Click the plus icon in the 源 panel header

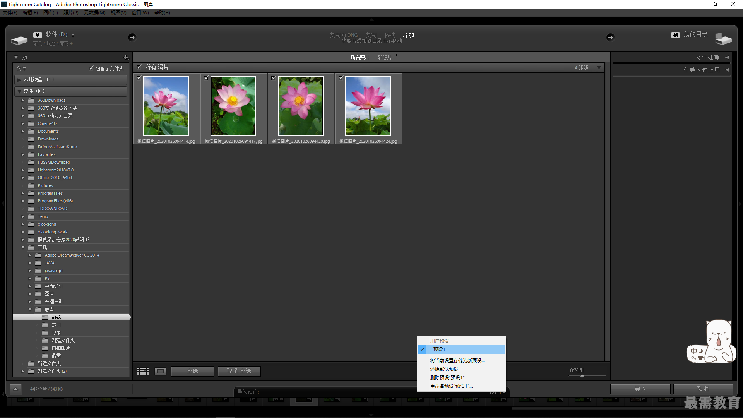[126, 57]
